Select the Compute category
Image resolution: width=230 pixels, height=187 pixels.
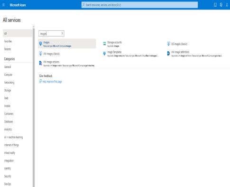click(8, 75)
